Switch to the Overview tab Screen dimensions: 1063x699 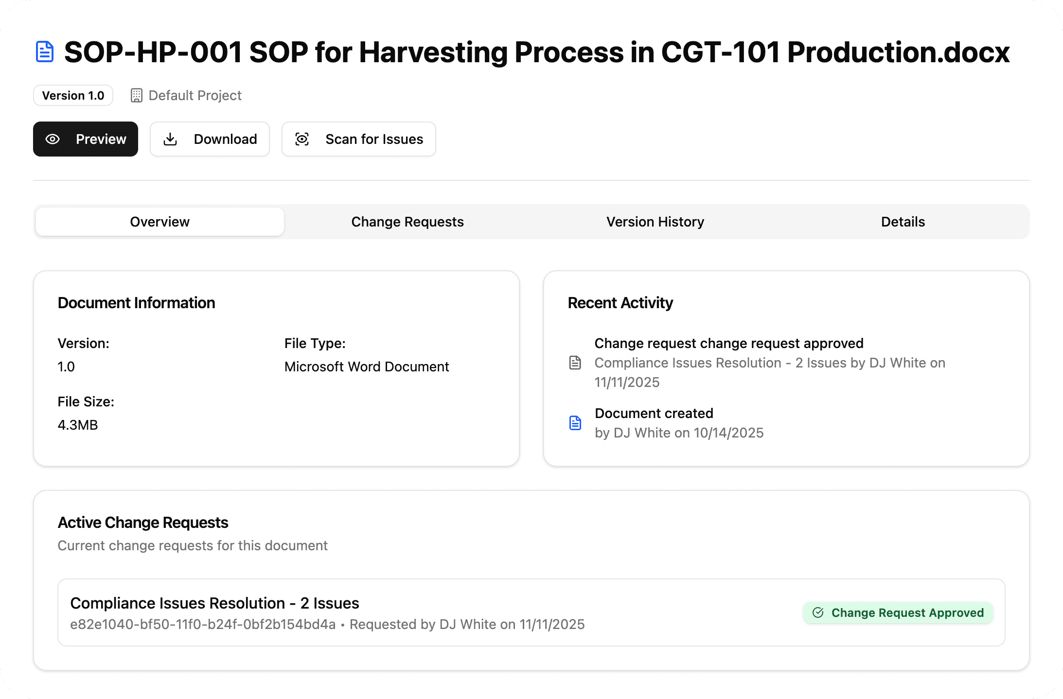[159, 222]
